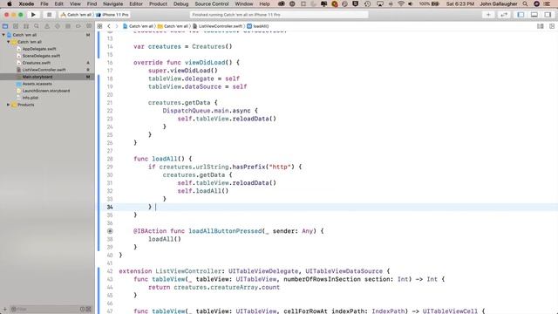Choose iPhone 11 Pro run destination
Image resolution: width=558 pixels, height=314 pixels.
click(x=112, y=15)
